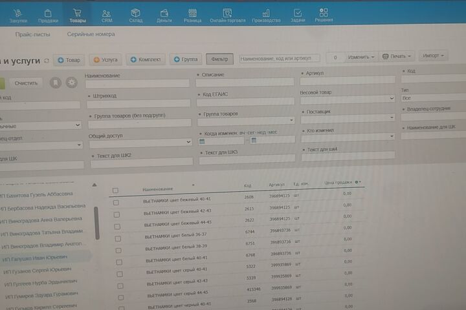466x310 pixels.
Task: Check the row ВЬЕТНАМКИ цвет бежевый 40-41
Action: tap(116, 203)
